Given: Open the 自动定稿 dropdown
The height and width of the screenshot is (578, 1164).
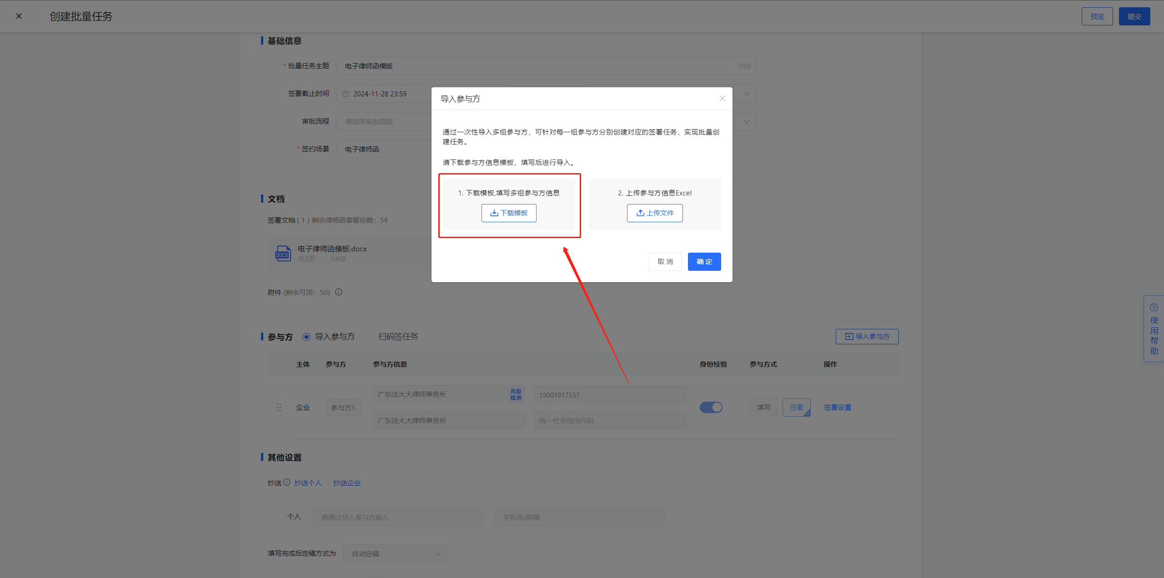Looking at the screenshot, I should tap(395, 553).
